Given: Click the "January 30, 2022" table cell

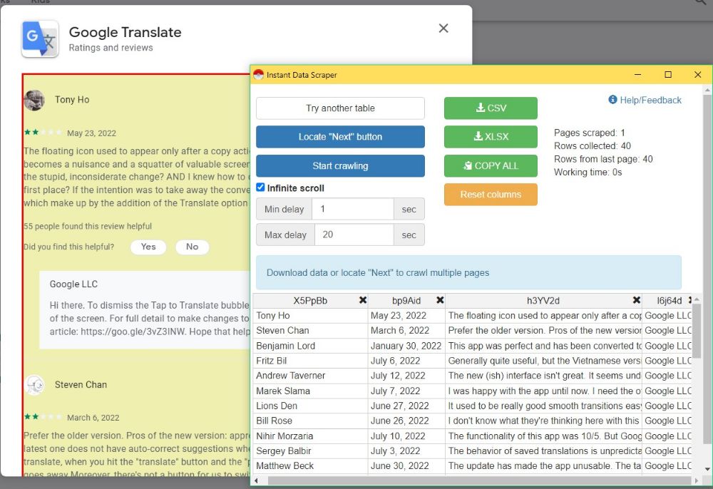Looking at the screenshot, I should pyautogui.click(x=406, y=346).
